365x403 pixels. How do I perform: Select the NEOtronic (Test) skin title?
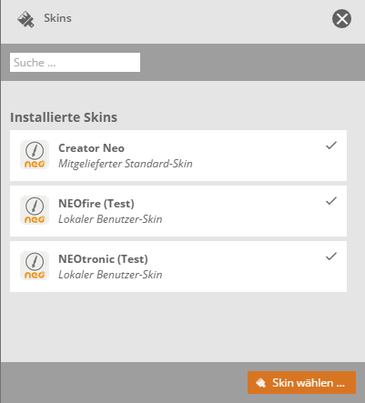[x=103, y=259]
